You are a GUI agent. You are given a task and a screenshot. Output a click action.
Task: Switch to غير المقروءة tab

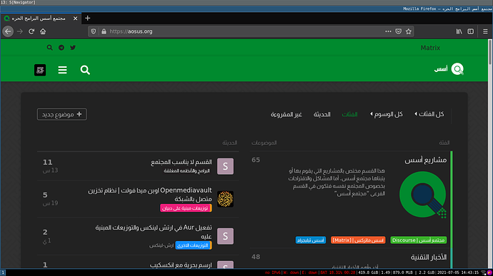pyautogui.click(x=287, y=114)
